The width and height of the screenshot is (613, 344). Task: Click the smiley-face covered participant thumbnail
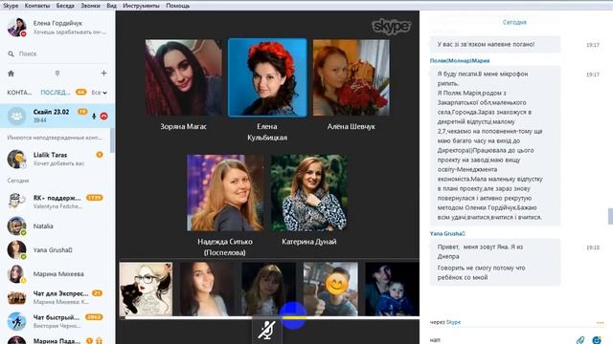coord(330,289)
